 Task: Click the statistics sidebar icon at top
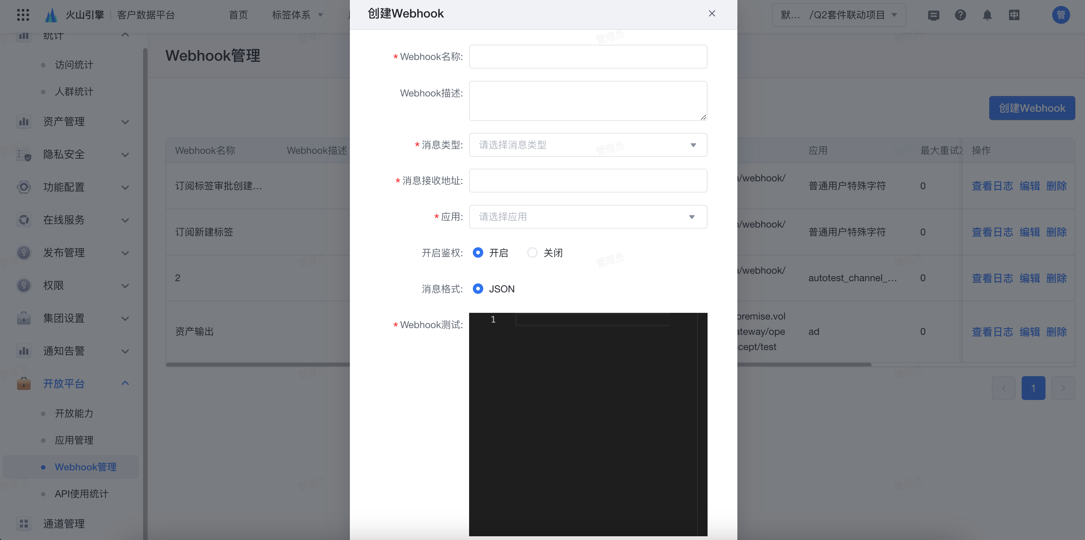(23, 36)
